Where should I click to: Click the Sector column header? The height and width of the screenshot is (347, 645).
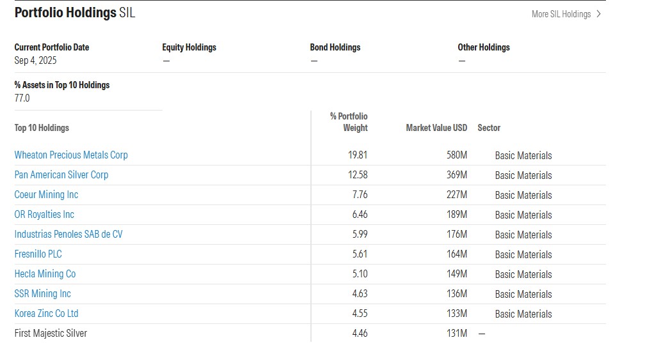489,128
